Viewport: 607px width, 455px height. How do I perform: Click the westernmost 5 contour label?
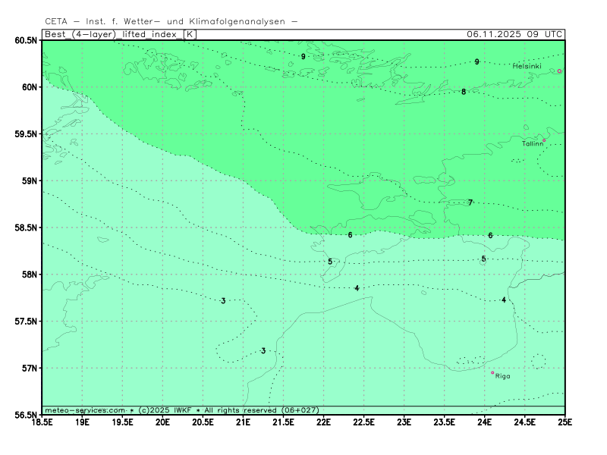click(x=330, y=262)
